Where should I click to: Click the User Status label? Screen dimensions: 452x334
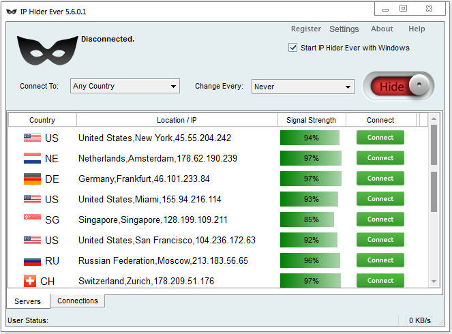(x=28, y=320)
